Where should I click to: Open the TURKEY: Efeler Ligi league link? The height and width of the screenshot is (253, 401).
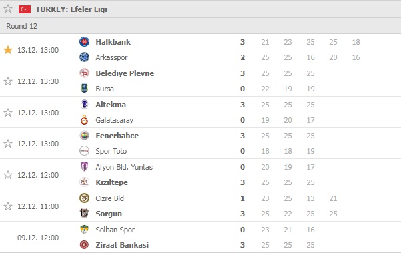coord(71,9)
